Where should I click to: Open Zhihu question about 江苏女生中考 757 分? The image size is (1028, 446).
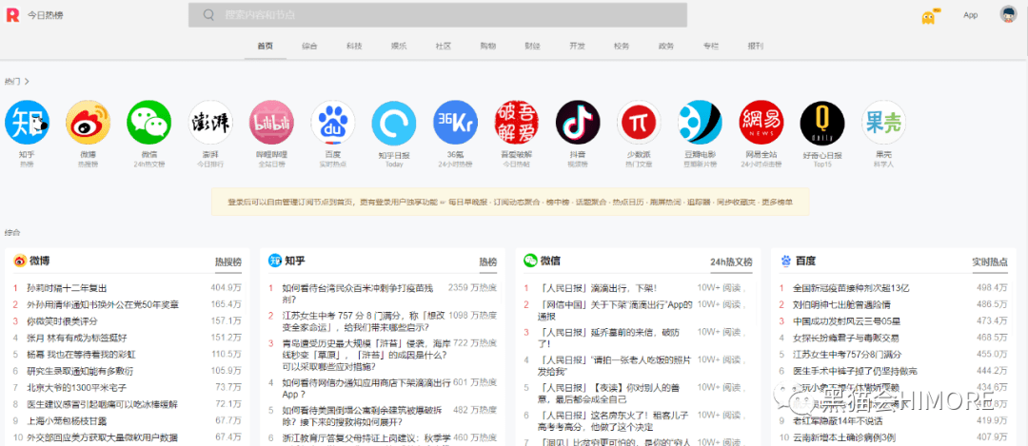pyautogui.click(x=364, y=320)
